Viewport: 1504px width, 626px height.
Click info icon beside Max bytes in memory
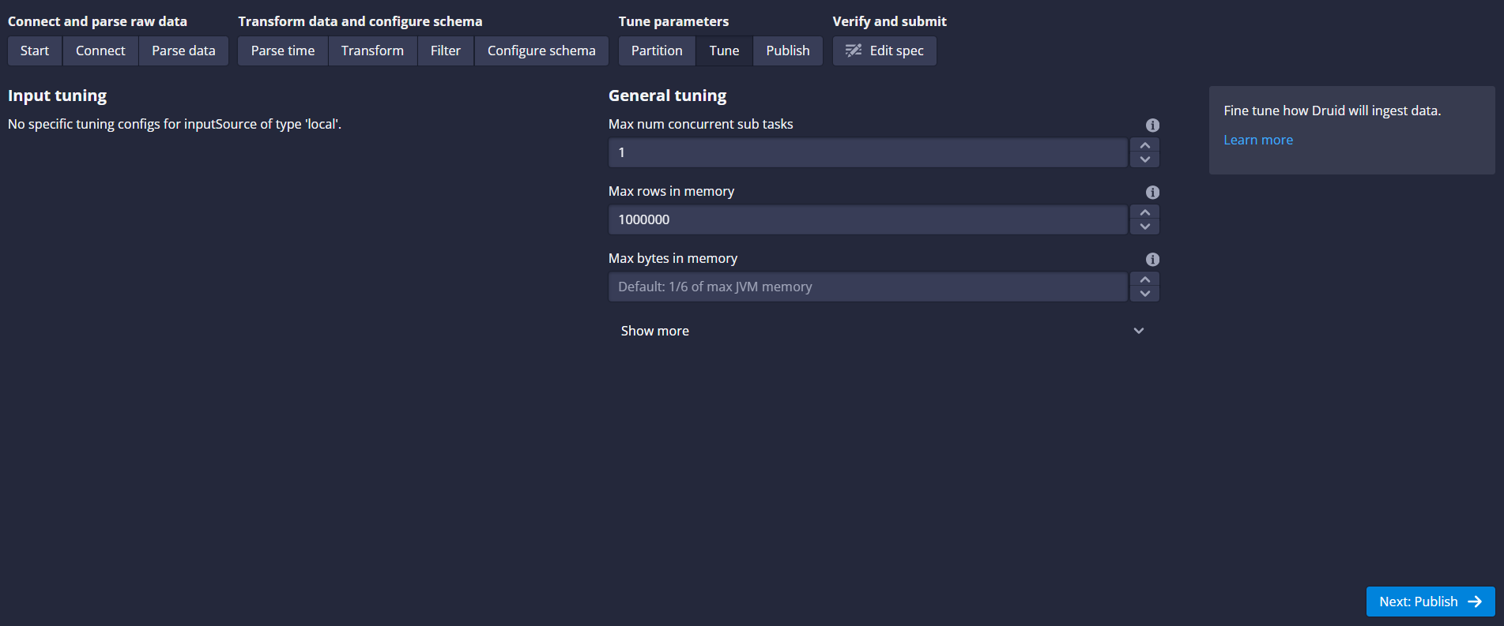[1152, 259]
